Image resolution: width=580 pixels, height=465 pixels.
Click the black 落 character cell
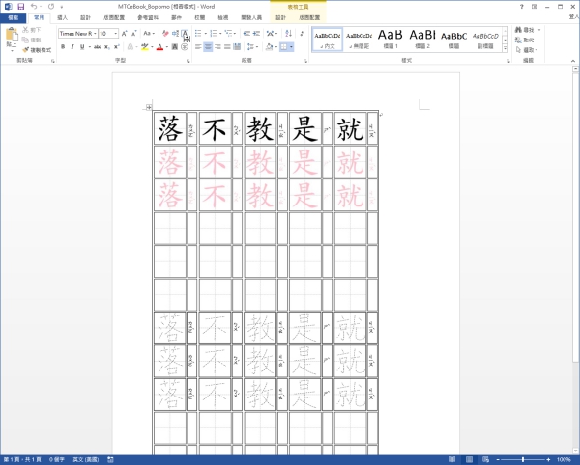170,128
